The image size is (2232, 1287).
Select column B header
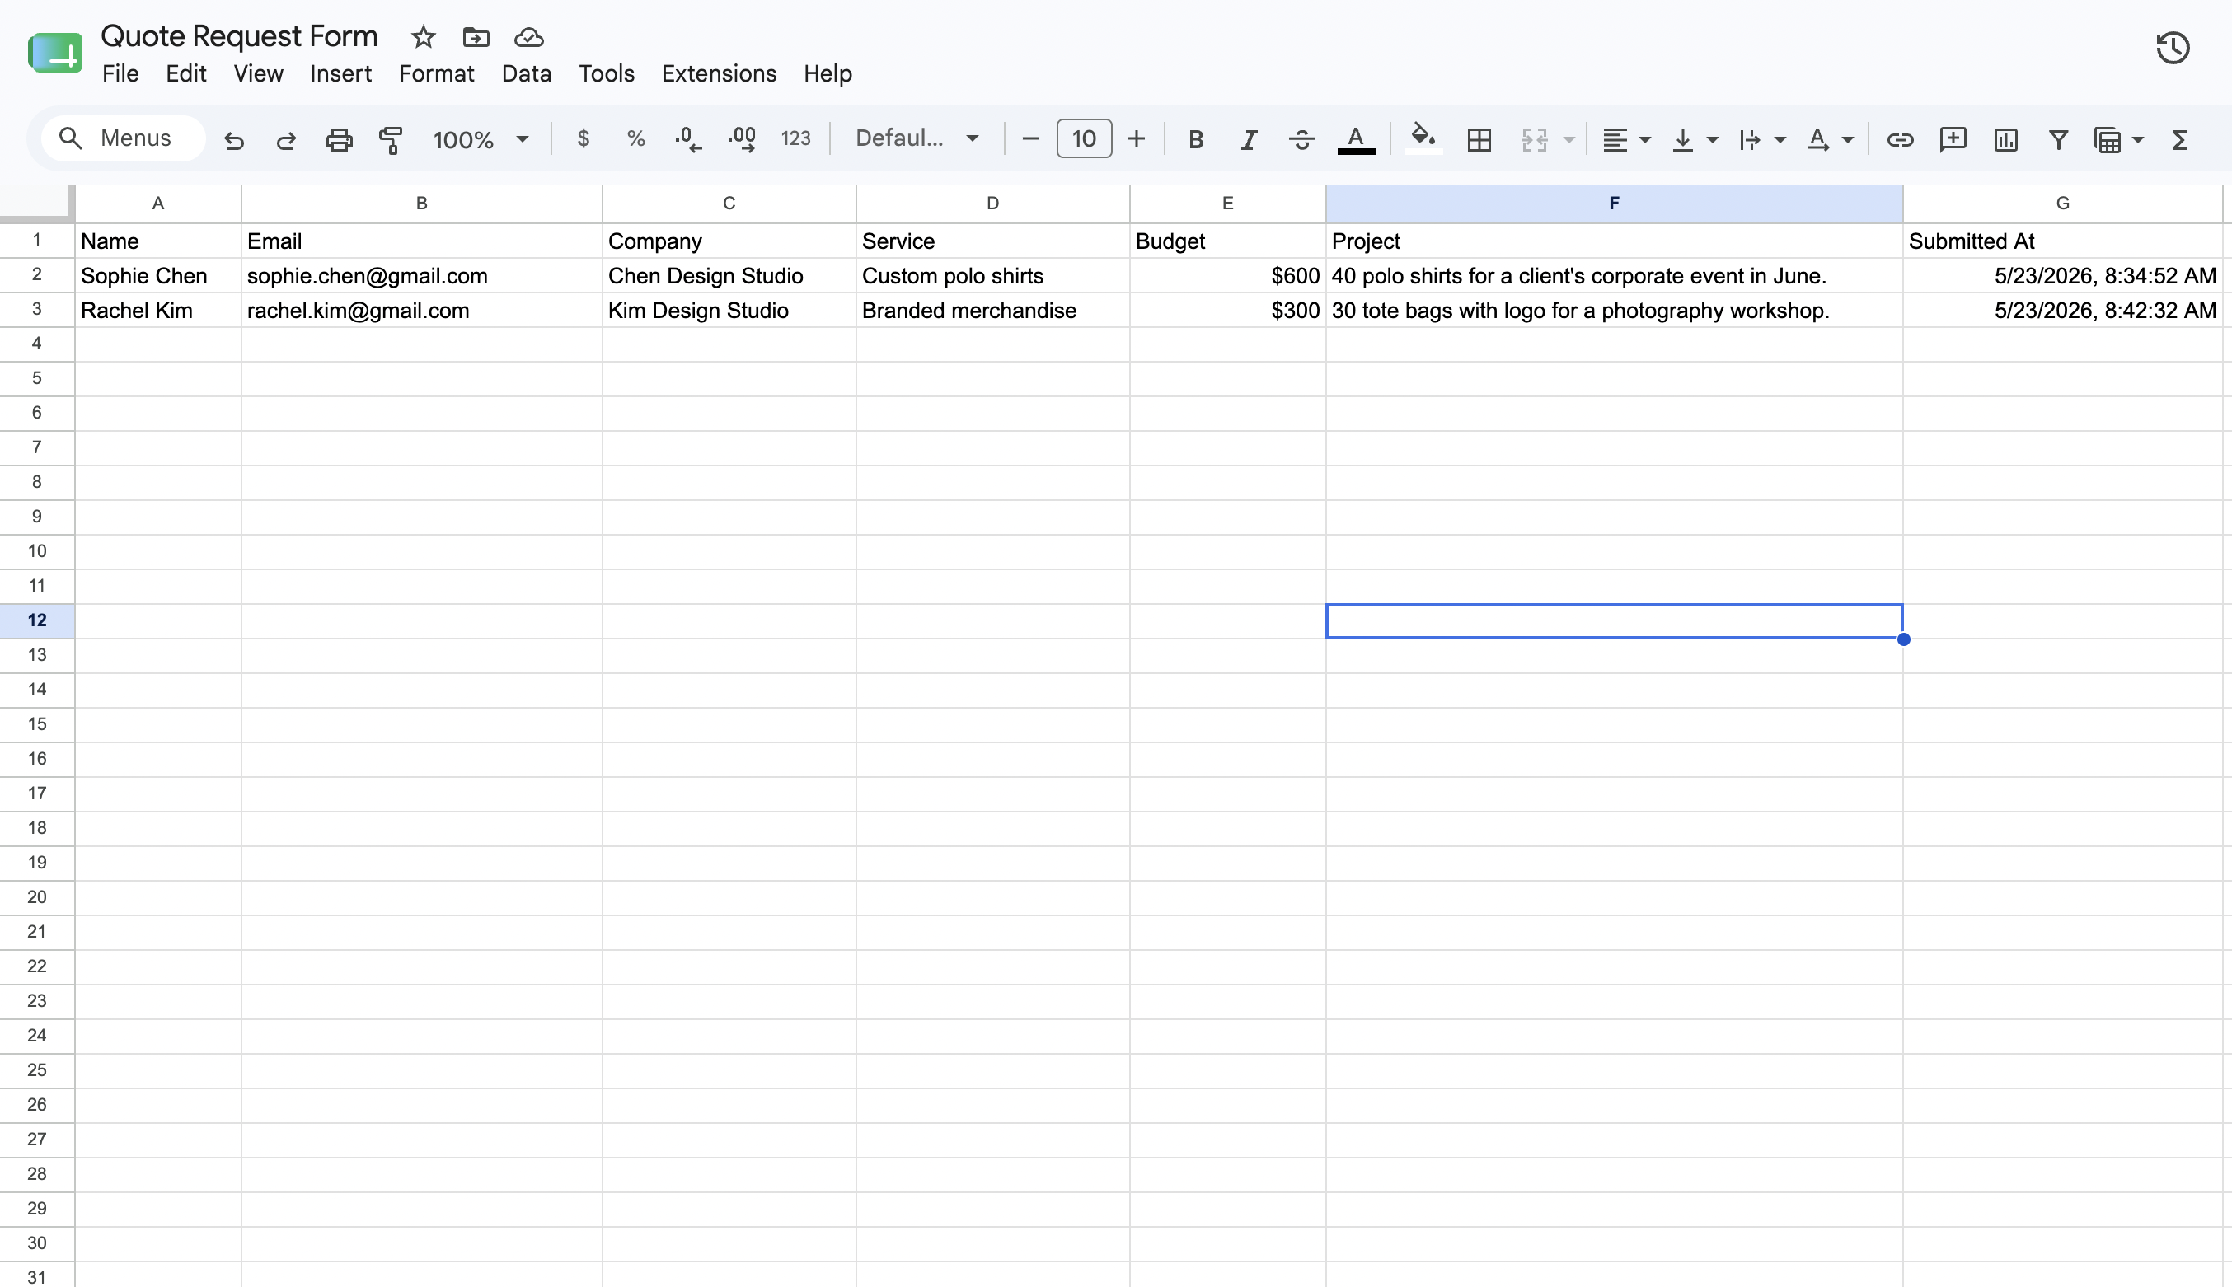click(x=422, y=204)
